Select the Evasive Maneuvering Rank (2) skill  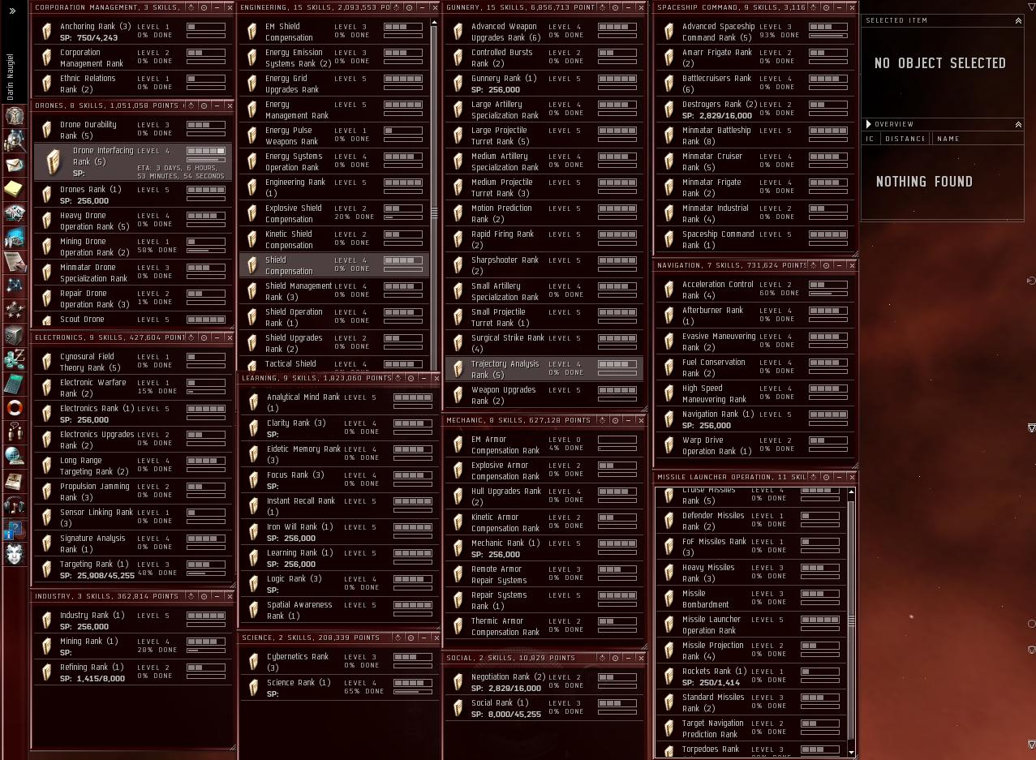coord(754,341)
